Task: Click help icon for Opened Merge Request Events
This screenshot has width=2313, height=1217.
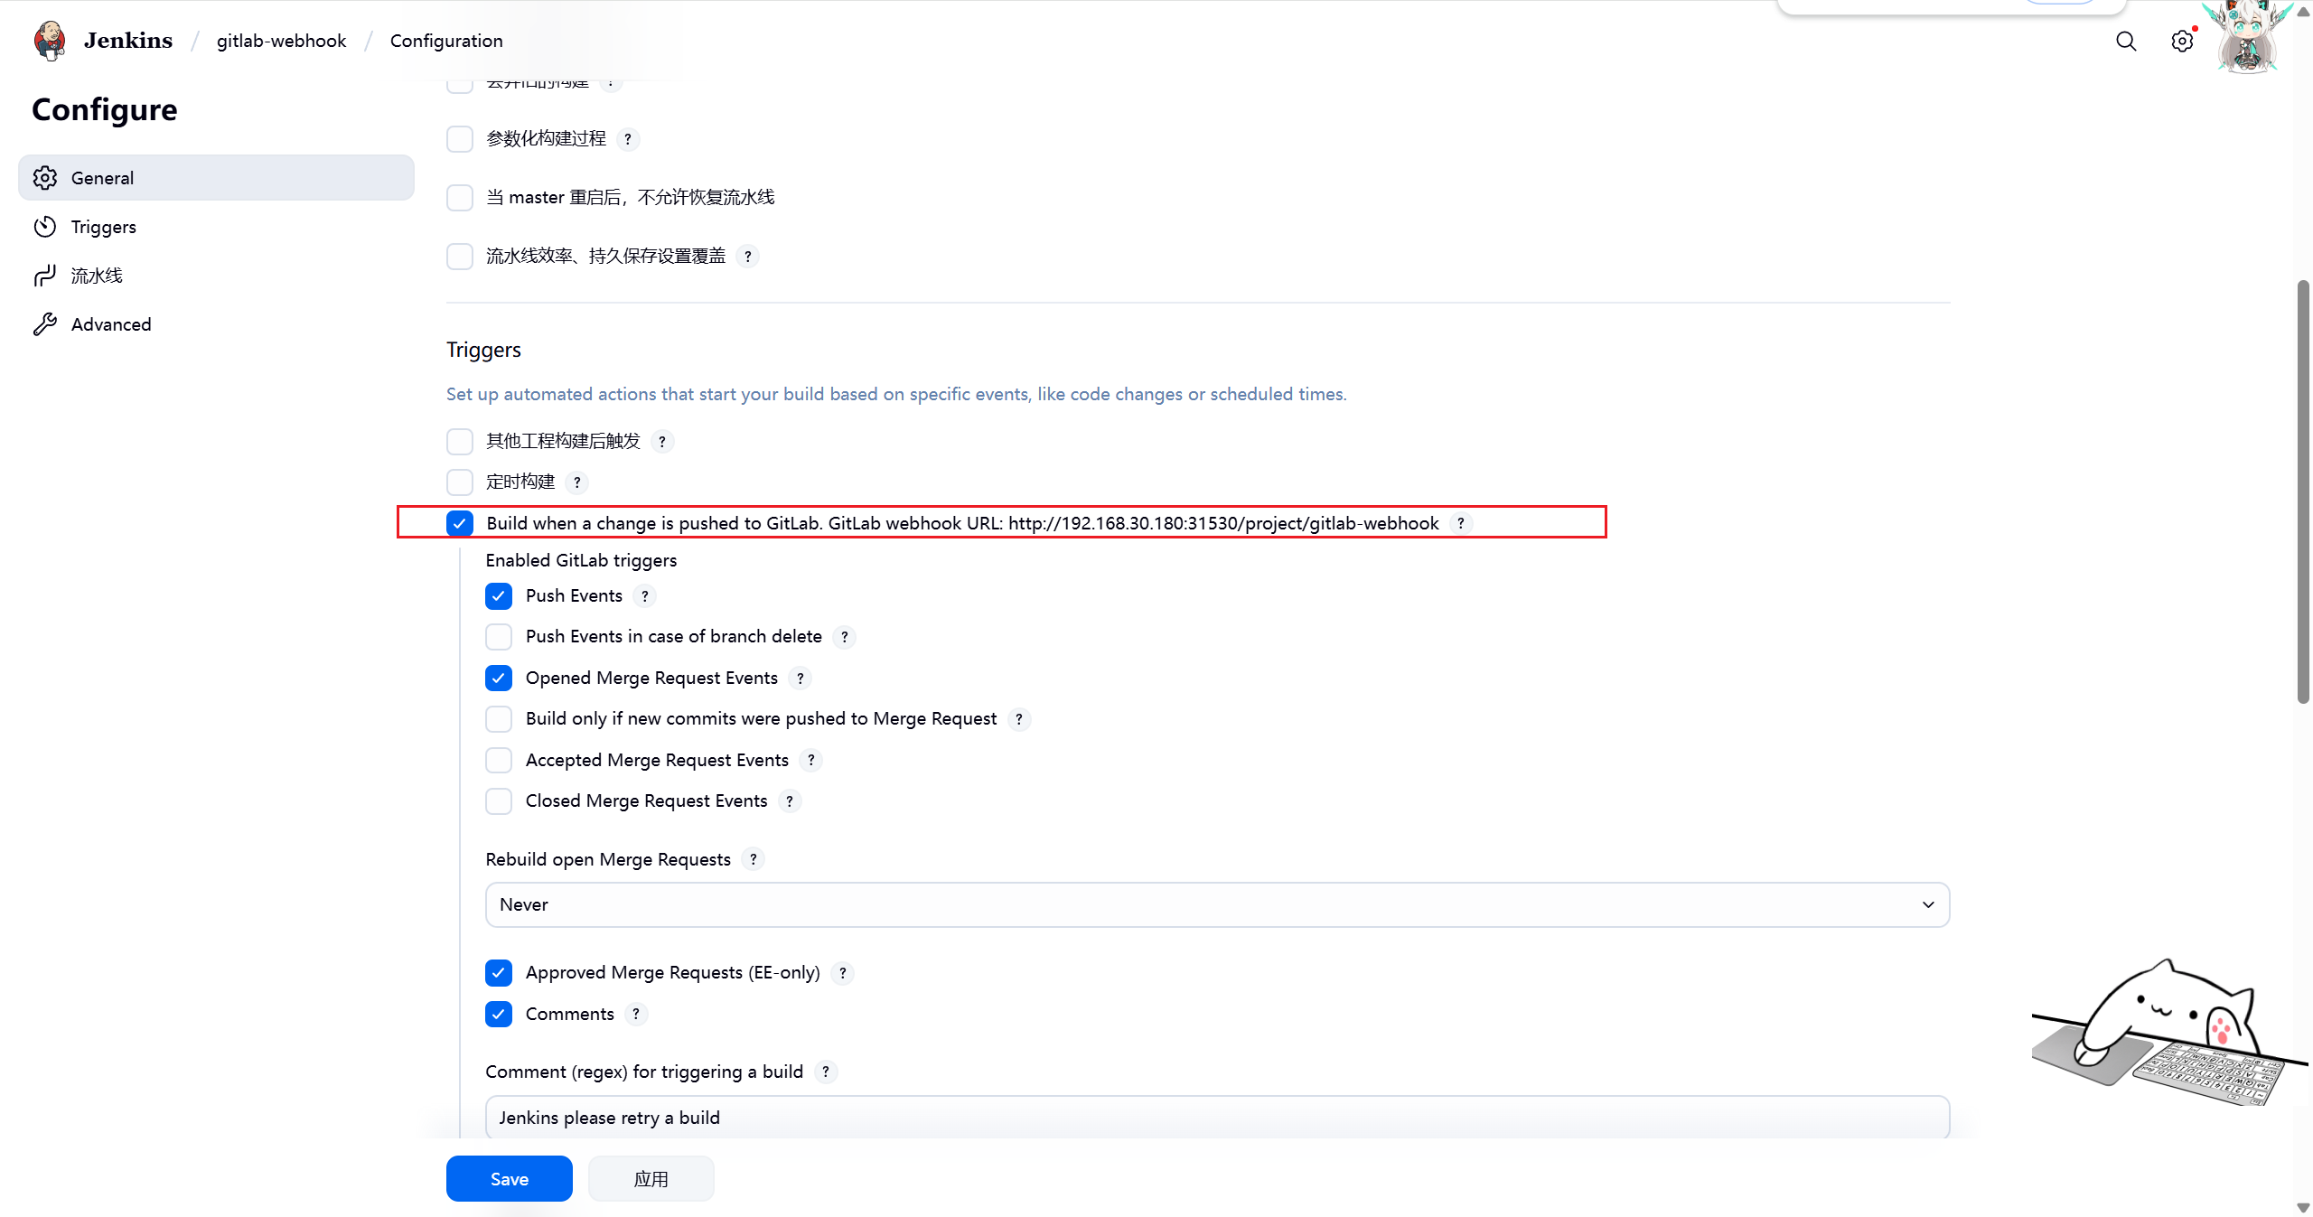Action: click(x=800, y=679)
